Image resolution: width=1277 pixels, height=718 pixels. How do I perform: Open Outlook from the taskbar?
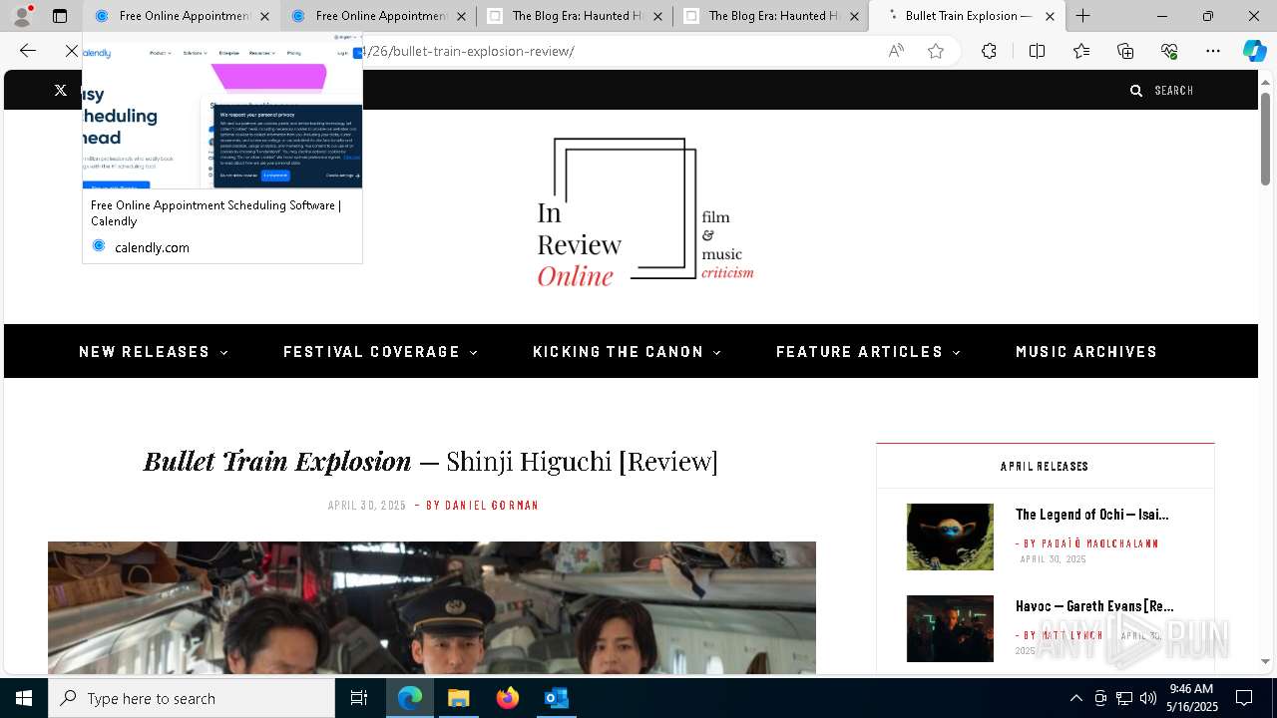tap(556, 698)
